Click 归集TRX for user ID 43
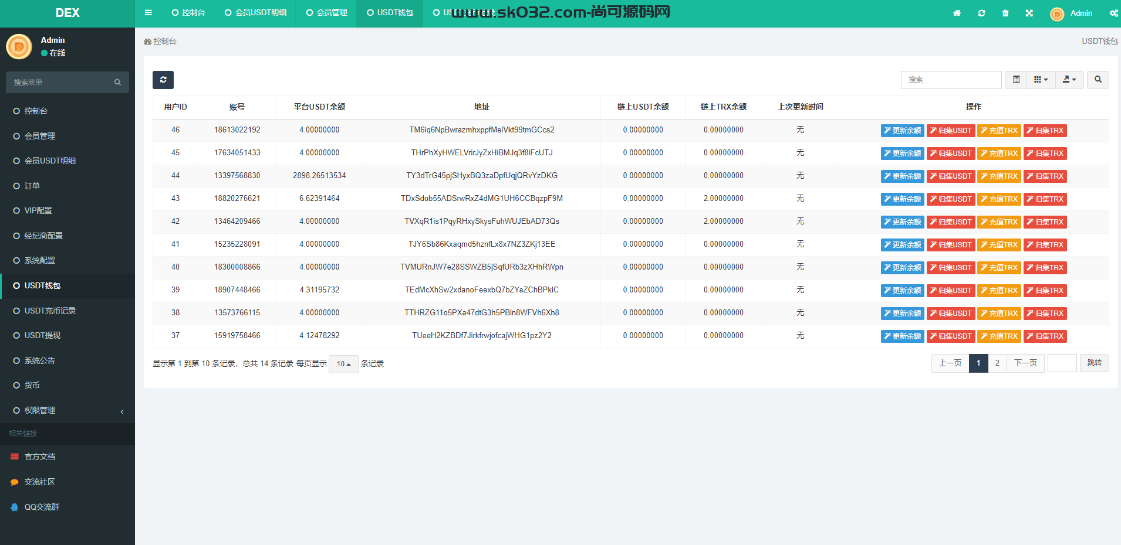Image resolution: width=1121 pixels, height=545 pixels. tap(1045, 199)
